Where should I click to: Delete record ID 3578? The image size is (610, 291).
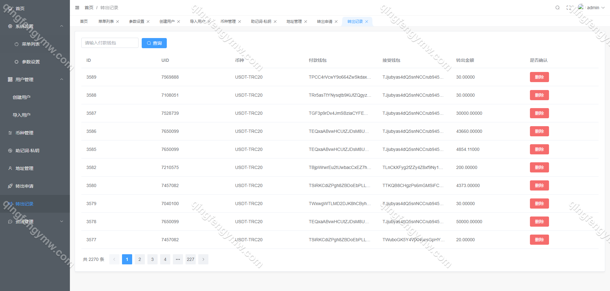pos(539,222)
